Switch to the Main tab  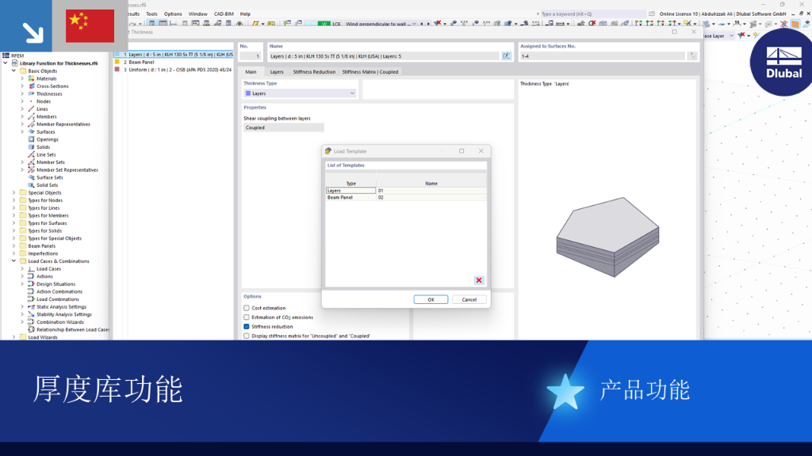251,72
